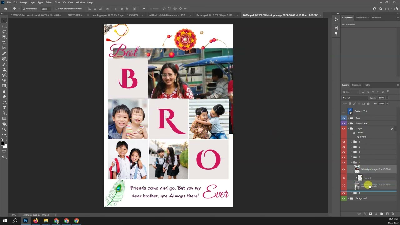This screenshot has width=400, height=225.
Task: Open the Search icon at top right
Action: [381, 9]
